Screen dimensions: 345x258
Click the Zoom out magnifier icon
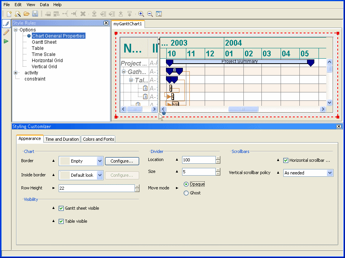150,14
